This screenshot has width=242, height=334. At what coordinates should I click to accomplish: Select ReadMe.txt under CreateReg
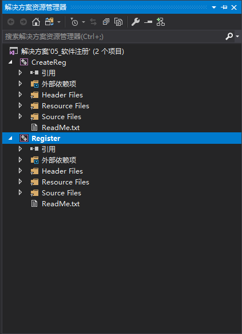click(x=61, y=128)
